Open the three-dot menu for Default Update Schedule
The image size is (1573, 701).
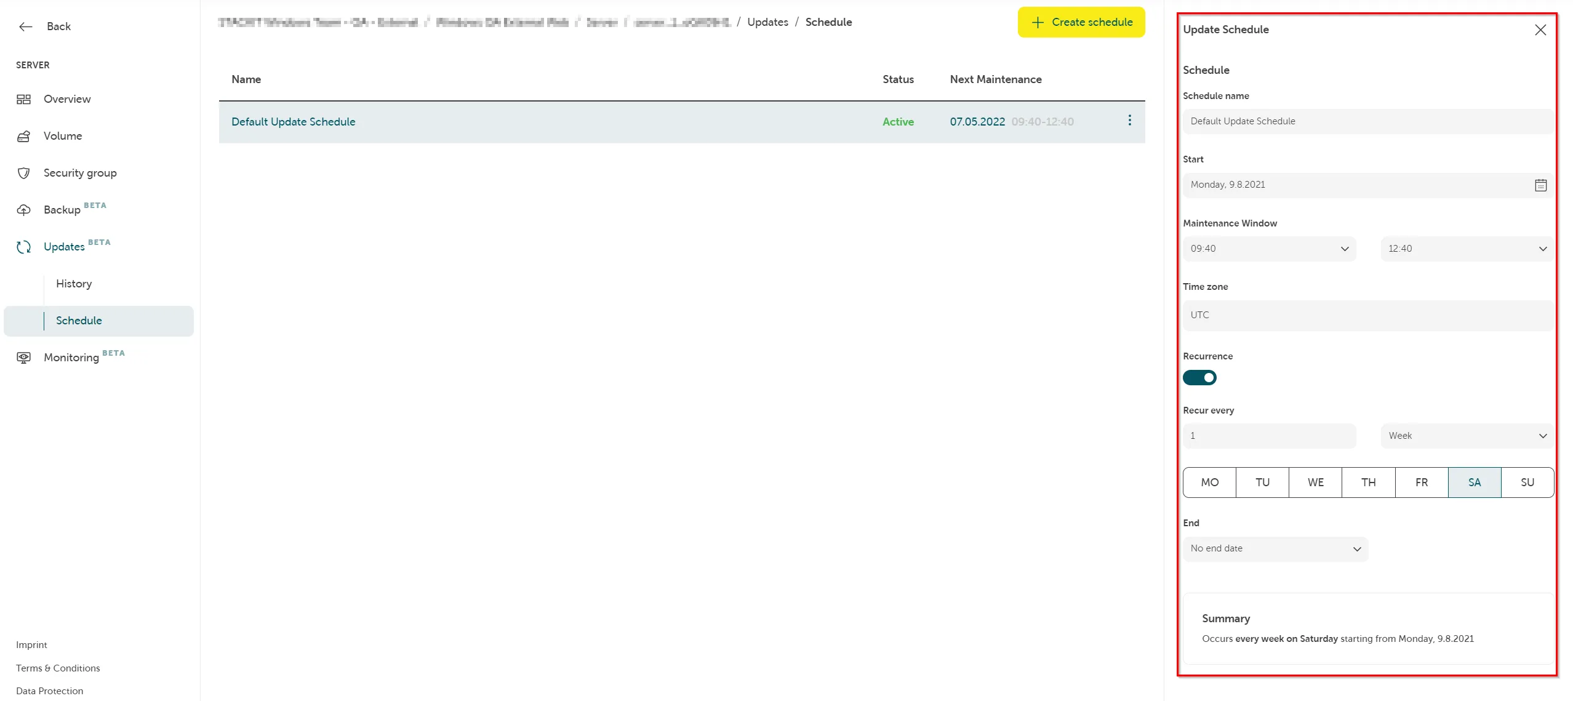click(1129, 121)
